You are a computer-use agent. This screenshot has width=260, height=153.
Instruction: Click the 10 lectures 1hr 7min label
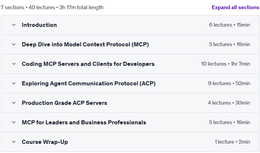pos(225,64)
